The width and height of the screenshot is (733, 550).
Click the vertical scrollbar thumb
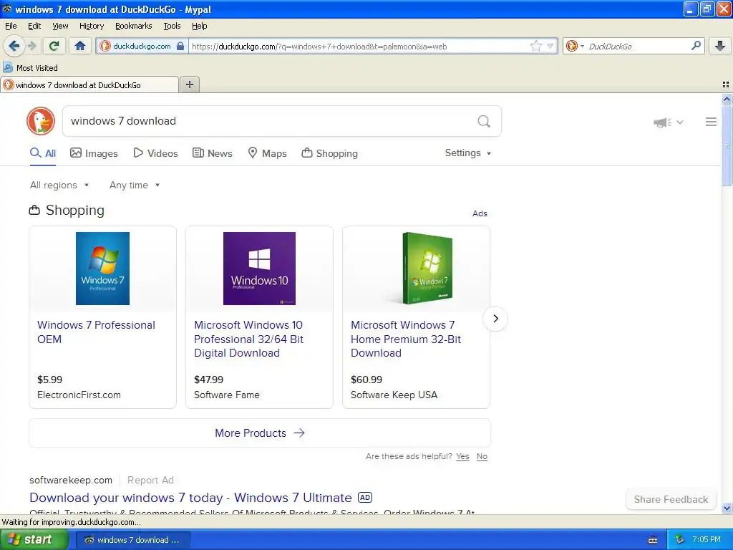[x=727, y=145]
